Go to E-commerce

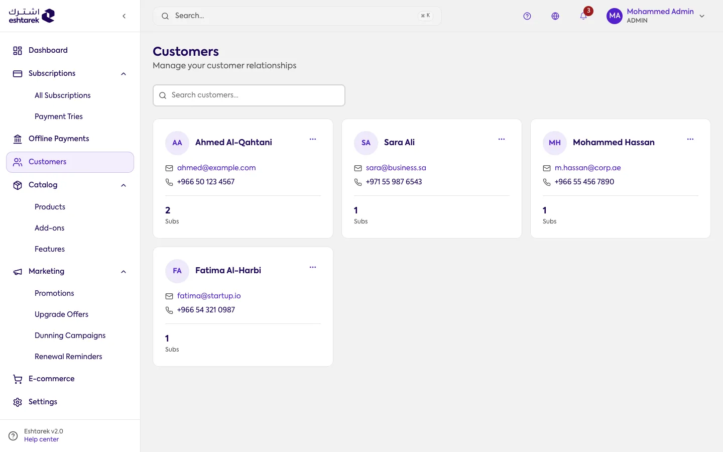tap(70, 379)
